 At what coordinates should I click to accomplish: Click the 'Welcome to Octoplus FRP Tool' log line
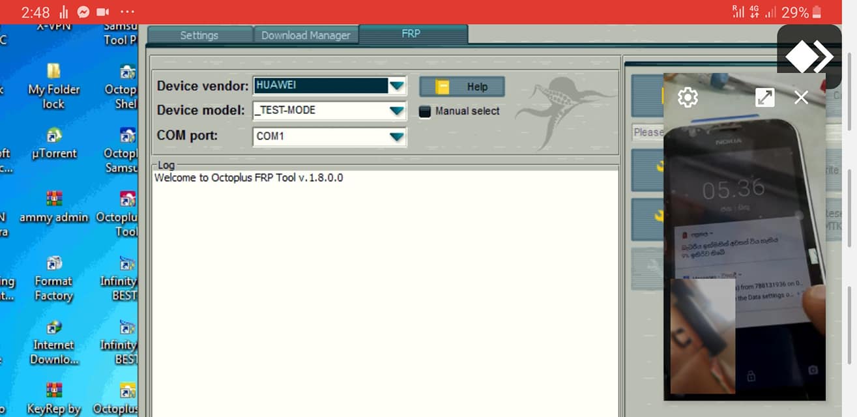[x=248, y=178]
